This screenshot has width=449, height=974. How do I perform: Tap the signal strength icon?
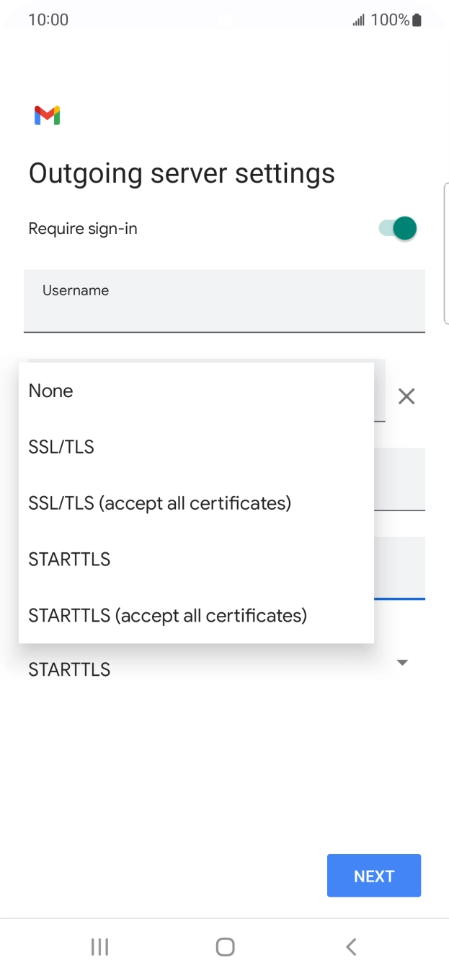pyautogui.click(x=358, y=20)
